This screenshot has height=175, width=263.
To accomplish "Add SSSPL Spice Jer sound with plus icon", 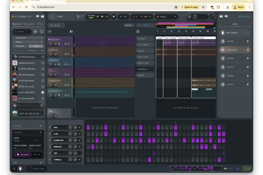I will click(x=43, y=86).
